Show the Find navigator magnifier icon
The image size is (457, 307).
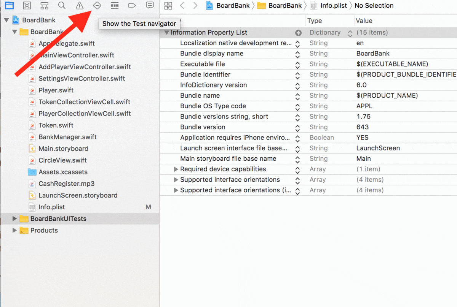(x=62, y=5)
